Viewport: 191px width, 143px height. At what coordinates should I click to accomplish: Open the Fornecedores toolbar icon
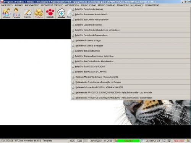pos(16,13)
